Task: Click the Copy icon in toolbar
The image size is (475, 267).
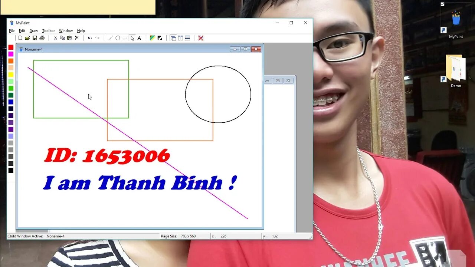Action: [x=62, y=38]
